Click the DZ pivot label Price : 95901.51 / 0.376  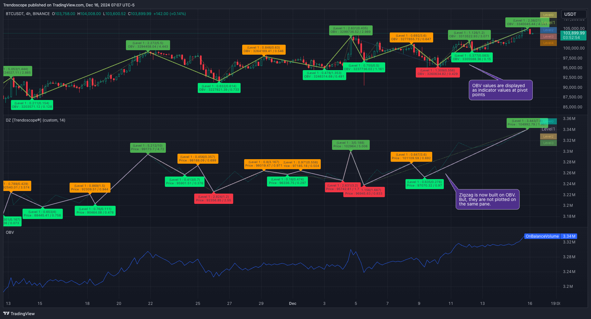point(185,181)
